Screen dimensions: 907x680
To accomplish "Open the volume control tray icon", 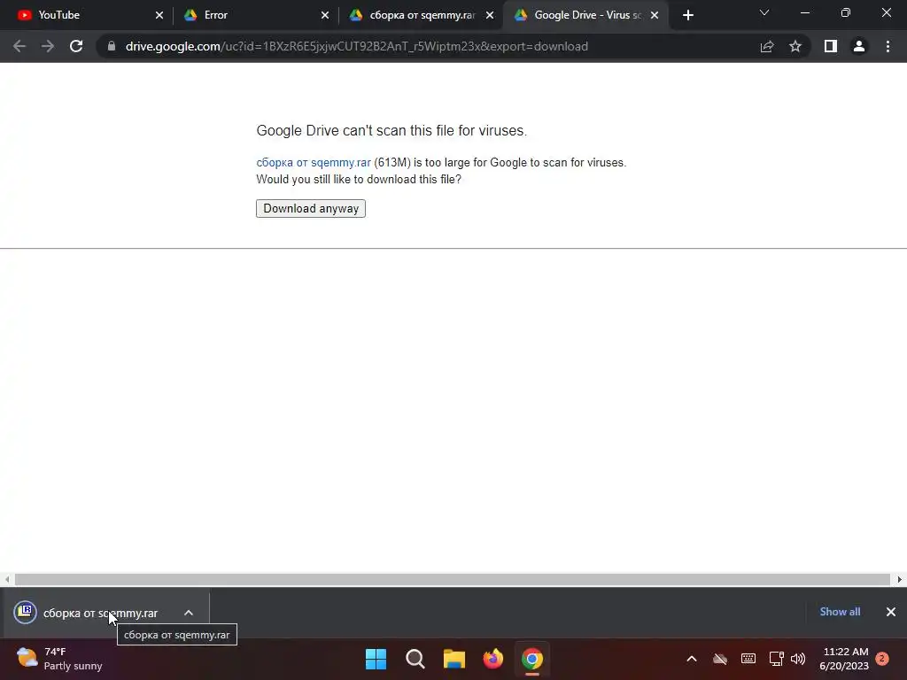I will coord(798,659).
